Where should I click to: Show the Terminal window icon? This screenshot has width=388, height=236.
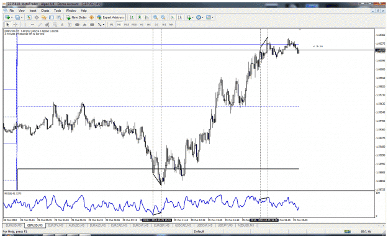[52, 17]
